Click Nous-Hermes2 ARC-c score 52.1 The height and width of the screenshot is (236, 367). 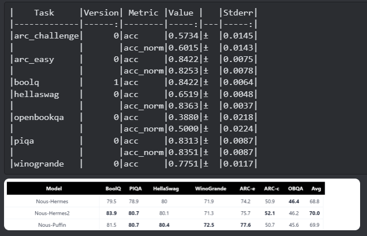[270, 213]
